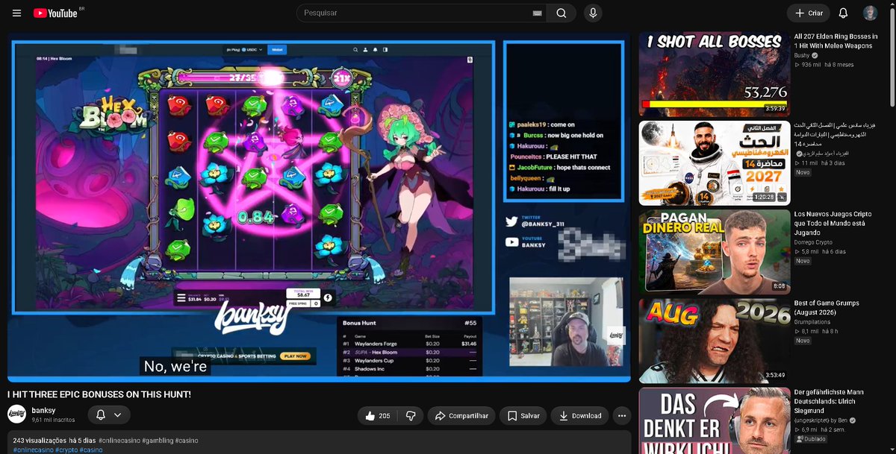Open title 'All 207 Elden Ring Bosses'
Image resolution: width=896 pixels, height=454 pixels.
(836, 41)
